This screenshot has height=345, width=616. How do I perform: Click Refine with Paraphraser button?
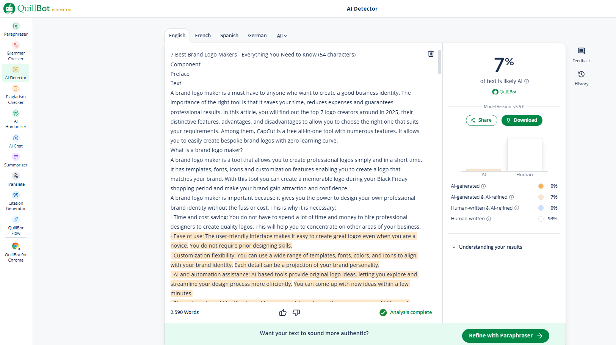pos(505,336)
